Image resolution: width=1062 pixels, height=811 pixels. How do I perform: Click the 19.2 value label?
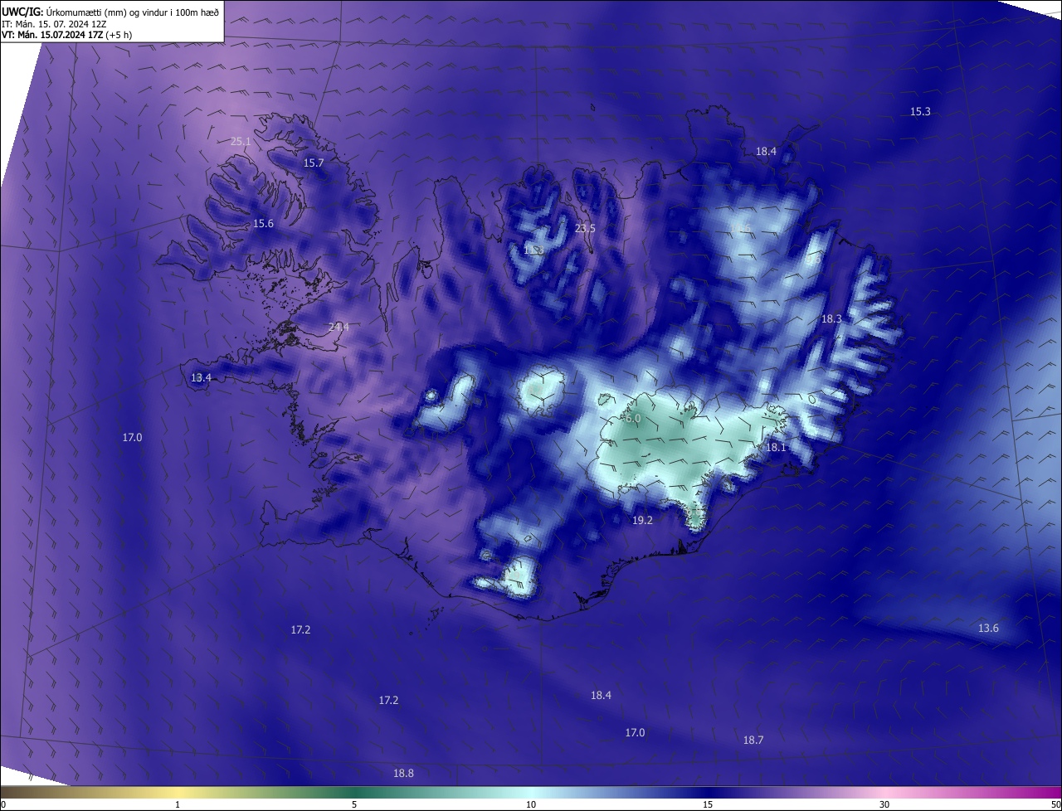click(x=642, y=521)
